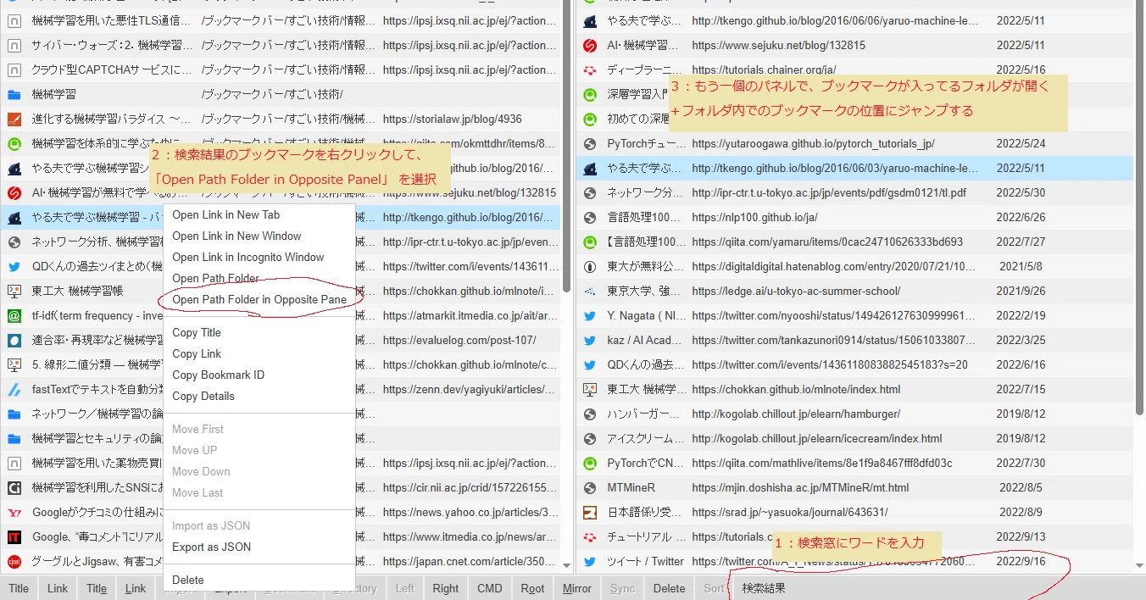Select the 東工大 機械学習帳 row in left panel
The image size is (1146, 600).
pyautogui.click(x=281, y=291)
